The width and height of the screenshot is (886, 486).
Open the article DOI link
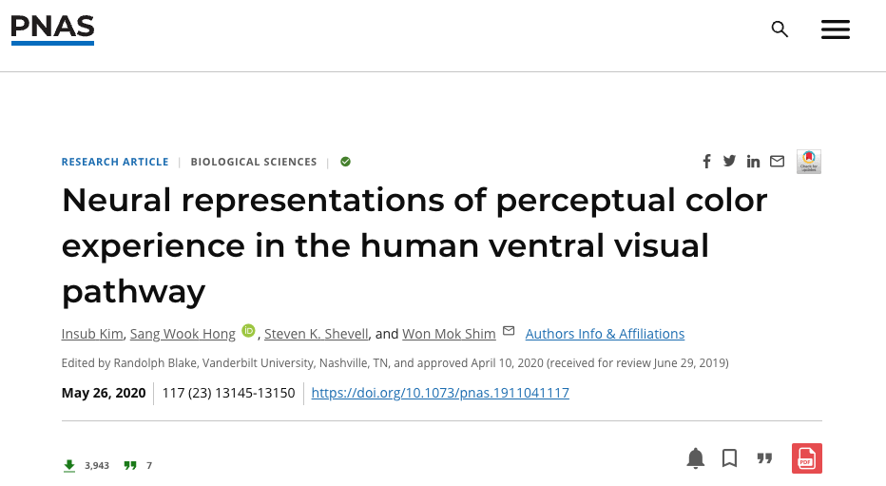point(440,393)
